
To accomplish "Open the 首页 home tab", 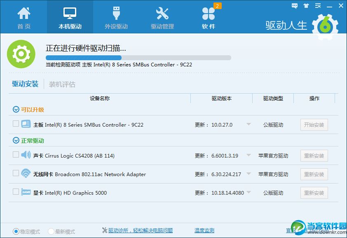I will (x=24, y=18).
